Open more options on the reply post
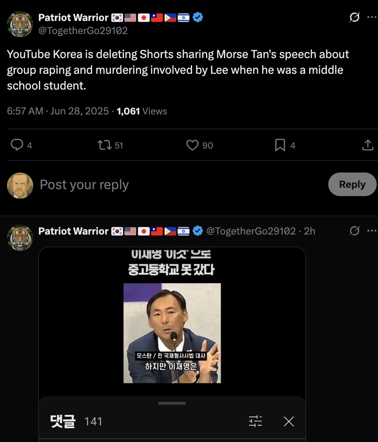Screen dimensions: 378x442 point(372,231)
